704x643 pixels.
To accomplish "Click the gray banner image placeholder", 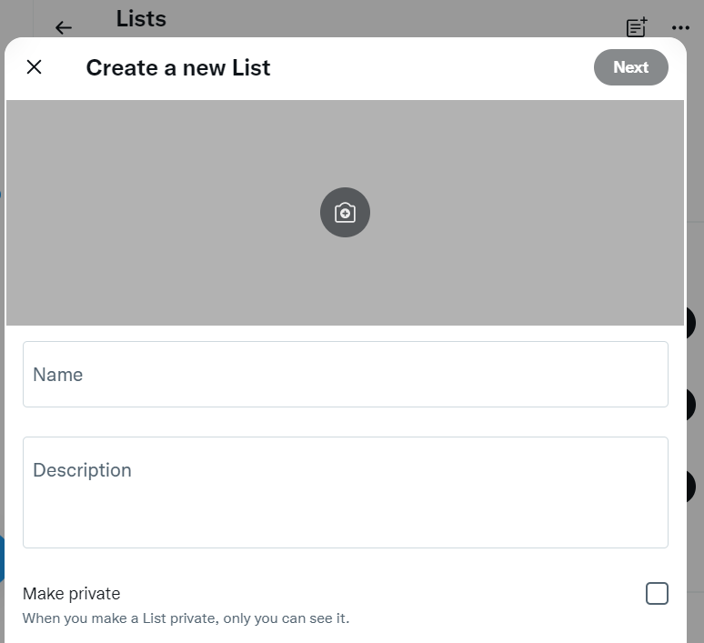I will [345, 213].
